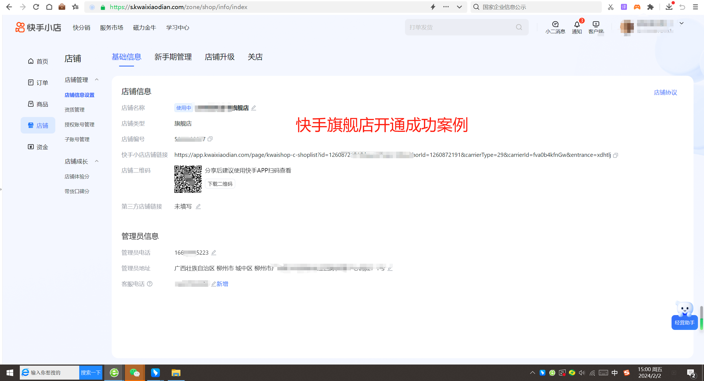Viewport: 704px width, 381px height.
Task: Open the 学习中心 menu
Action: pyautogui.click(x=177, y=27)
